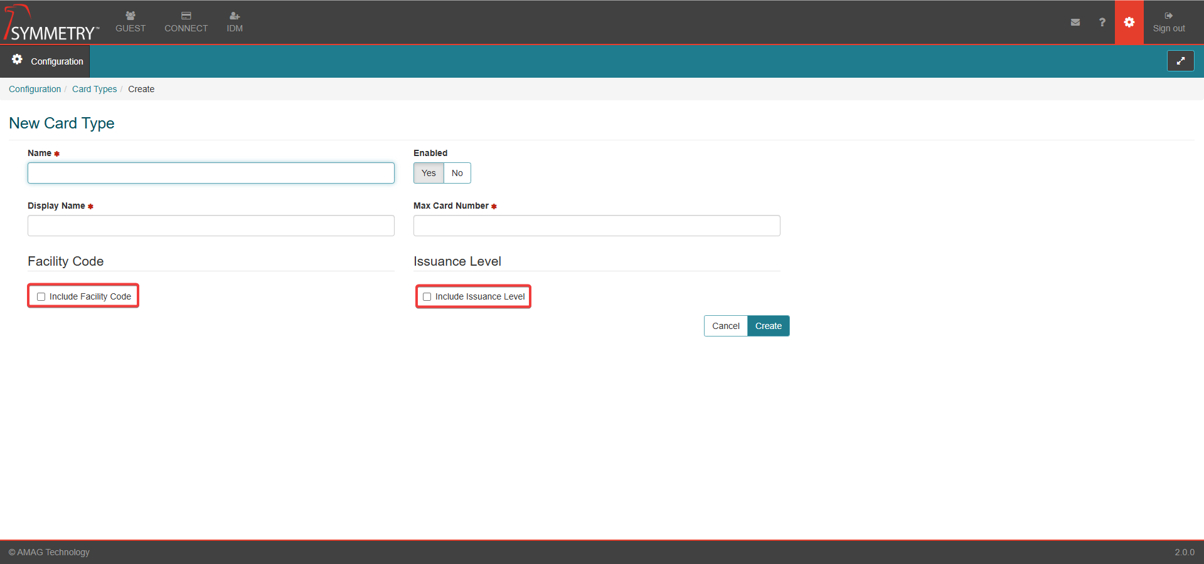The image size is (1204, 564).
Task: Enable the Include Facility Code checkbox
Action: (x=41, y=296)
